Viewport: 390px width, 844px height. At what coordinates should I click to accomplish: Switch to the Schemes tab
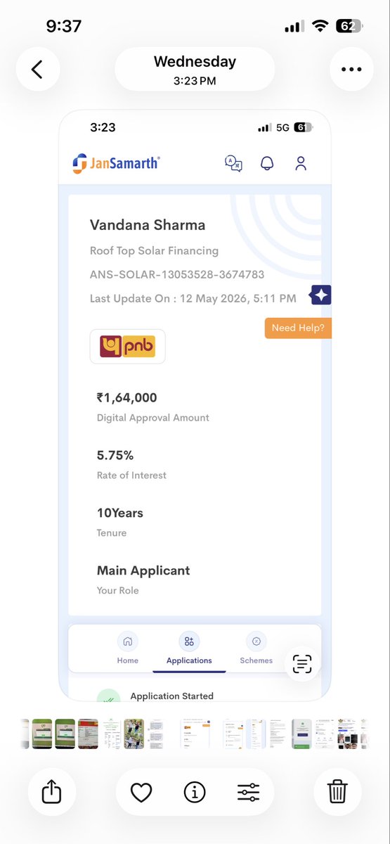click(x=256, y=649)
